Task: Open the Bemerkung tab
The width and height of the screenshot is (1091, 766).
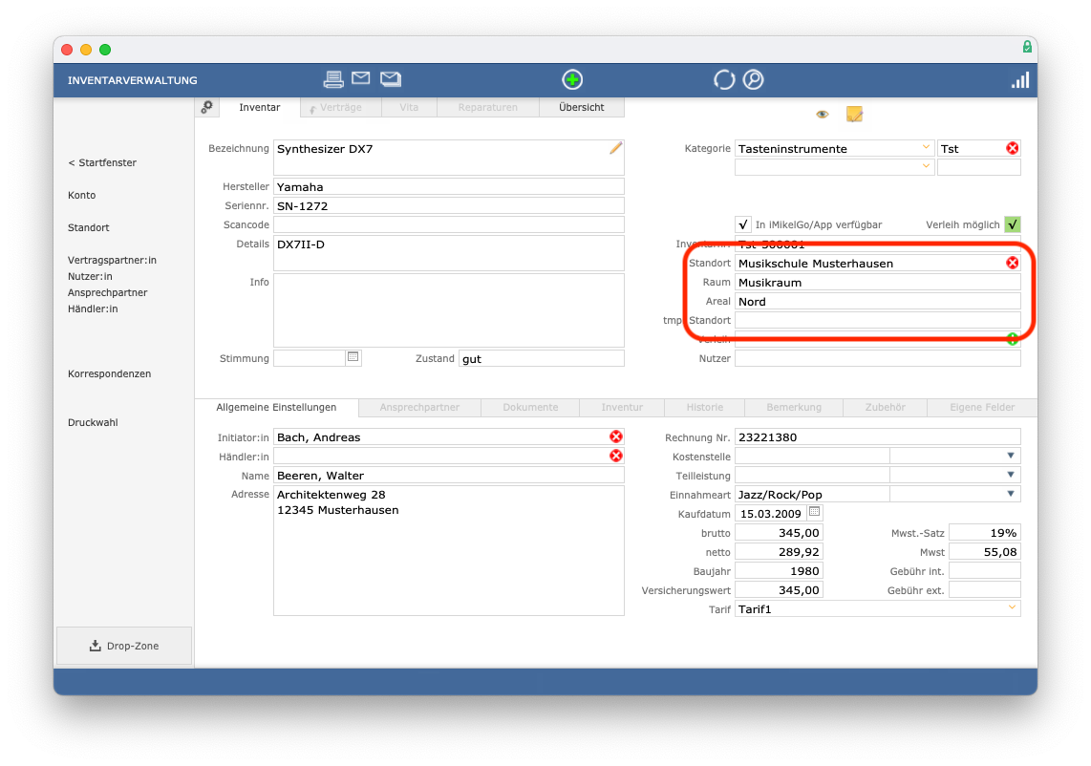Action: coord(794,407)
